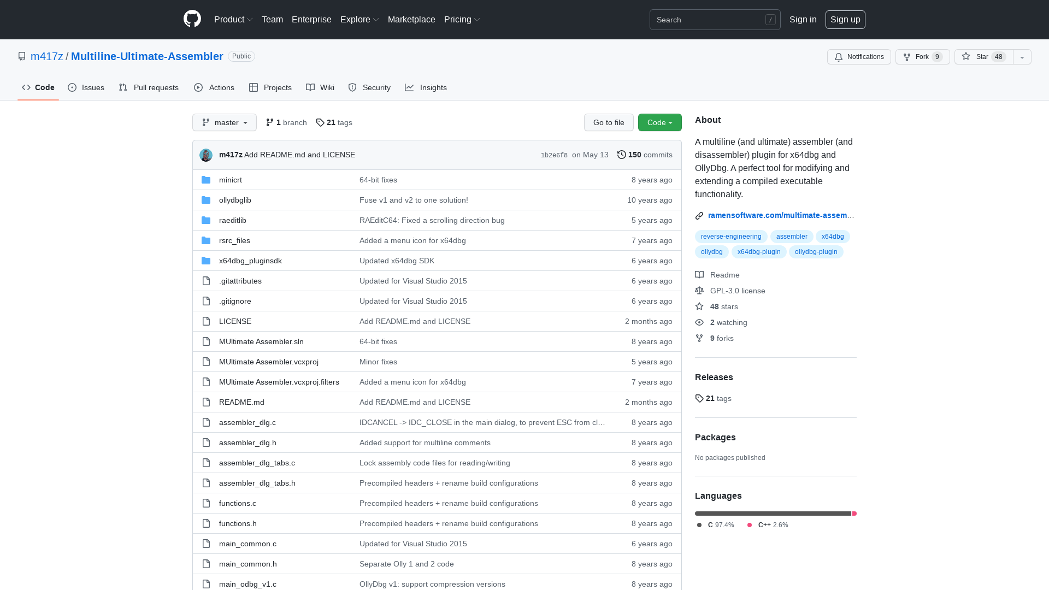
Task: Click the Releases tag icon
Action: pyautogui.click(x=699, y=398)
